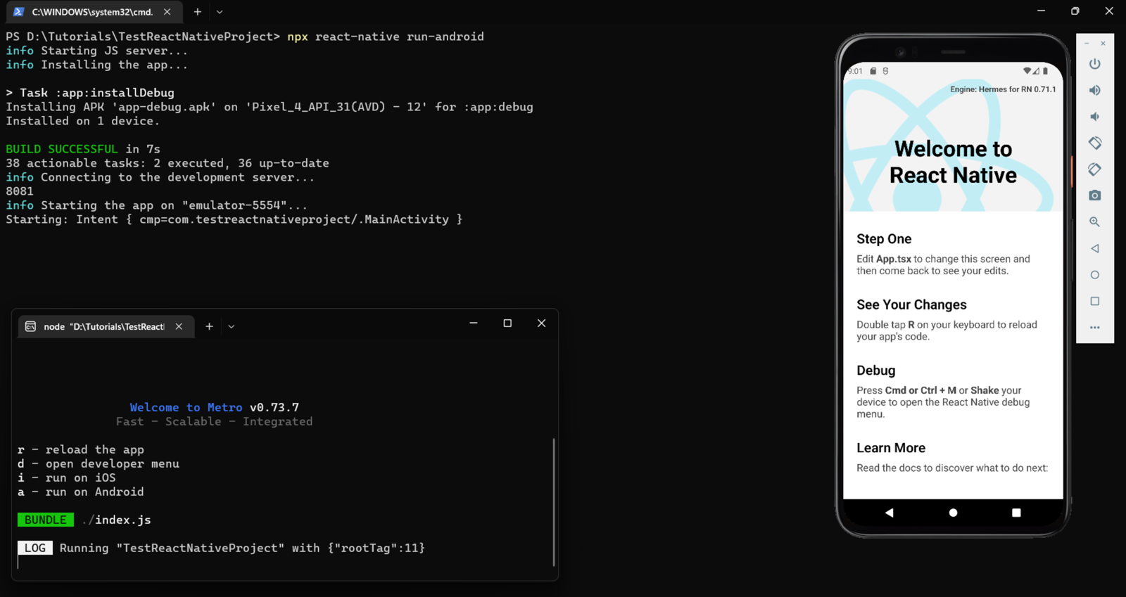Click 'Debug' heading in emulator app
Viewport: 1126px width, 597px height.
[x=876, y=371]
